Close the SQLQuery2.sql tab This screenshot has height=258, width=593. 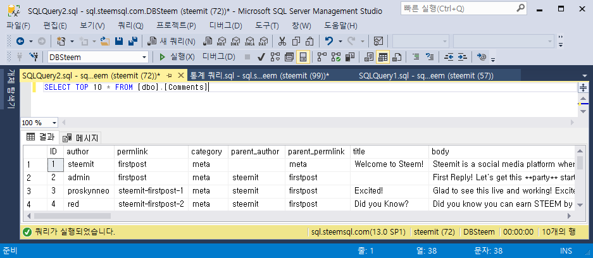[181, 75]
